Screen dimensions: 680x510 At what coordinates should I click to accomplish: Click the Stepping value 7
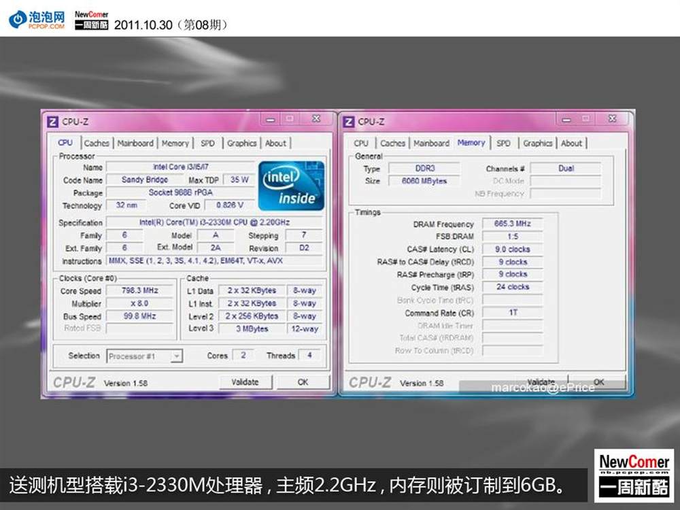tap(304, 235)
